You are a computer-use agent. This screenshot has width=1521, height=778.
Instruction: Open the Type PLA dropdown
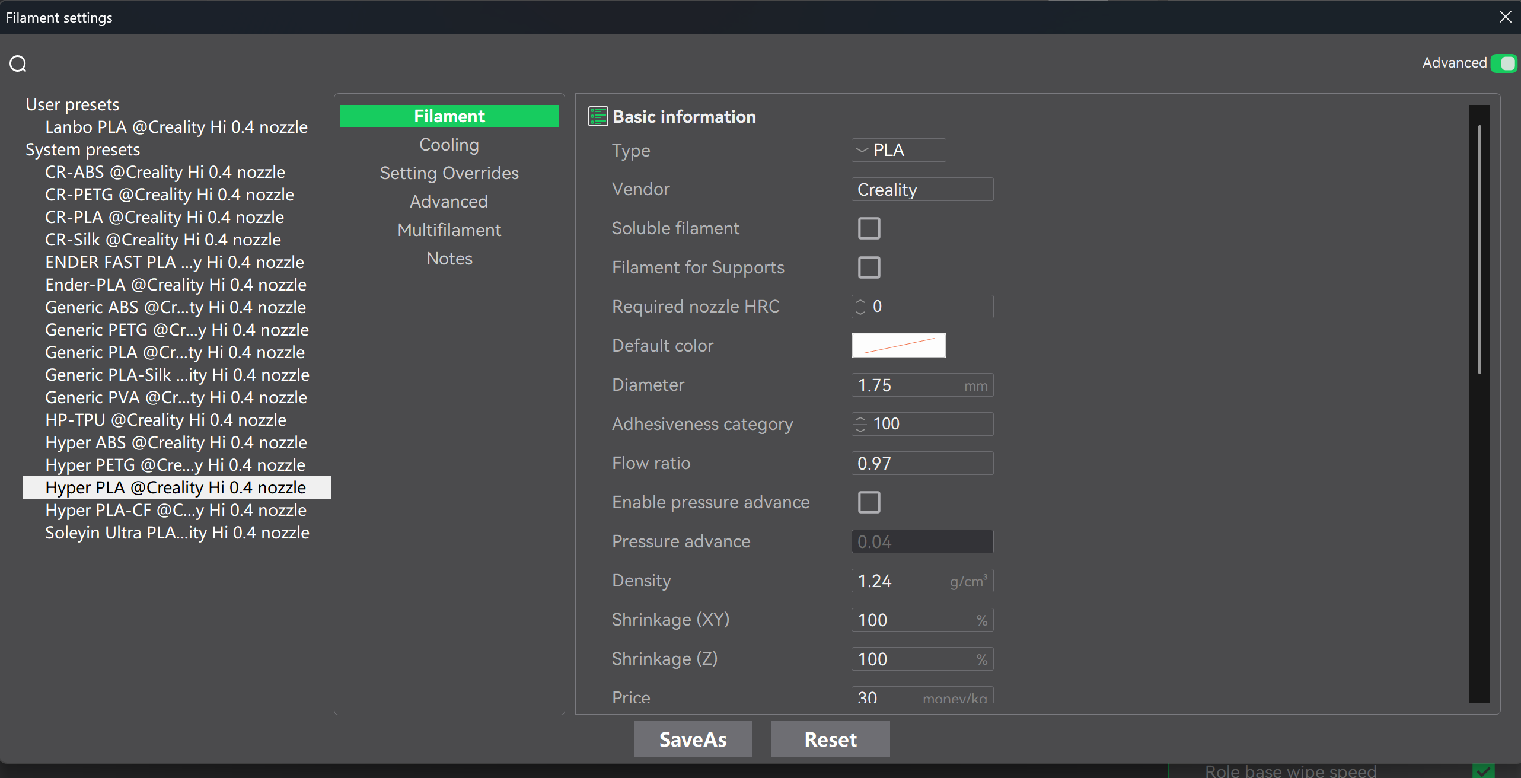898,150
